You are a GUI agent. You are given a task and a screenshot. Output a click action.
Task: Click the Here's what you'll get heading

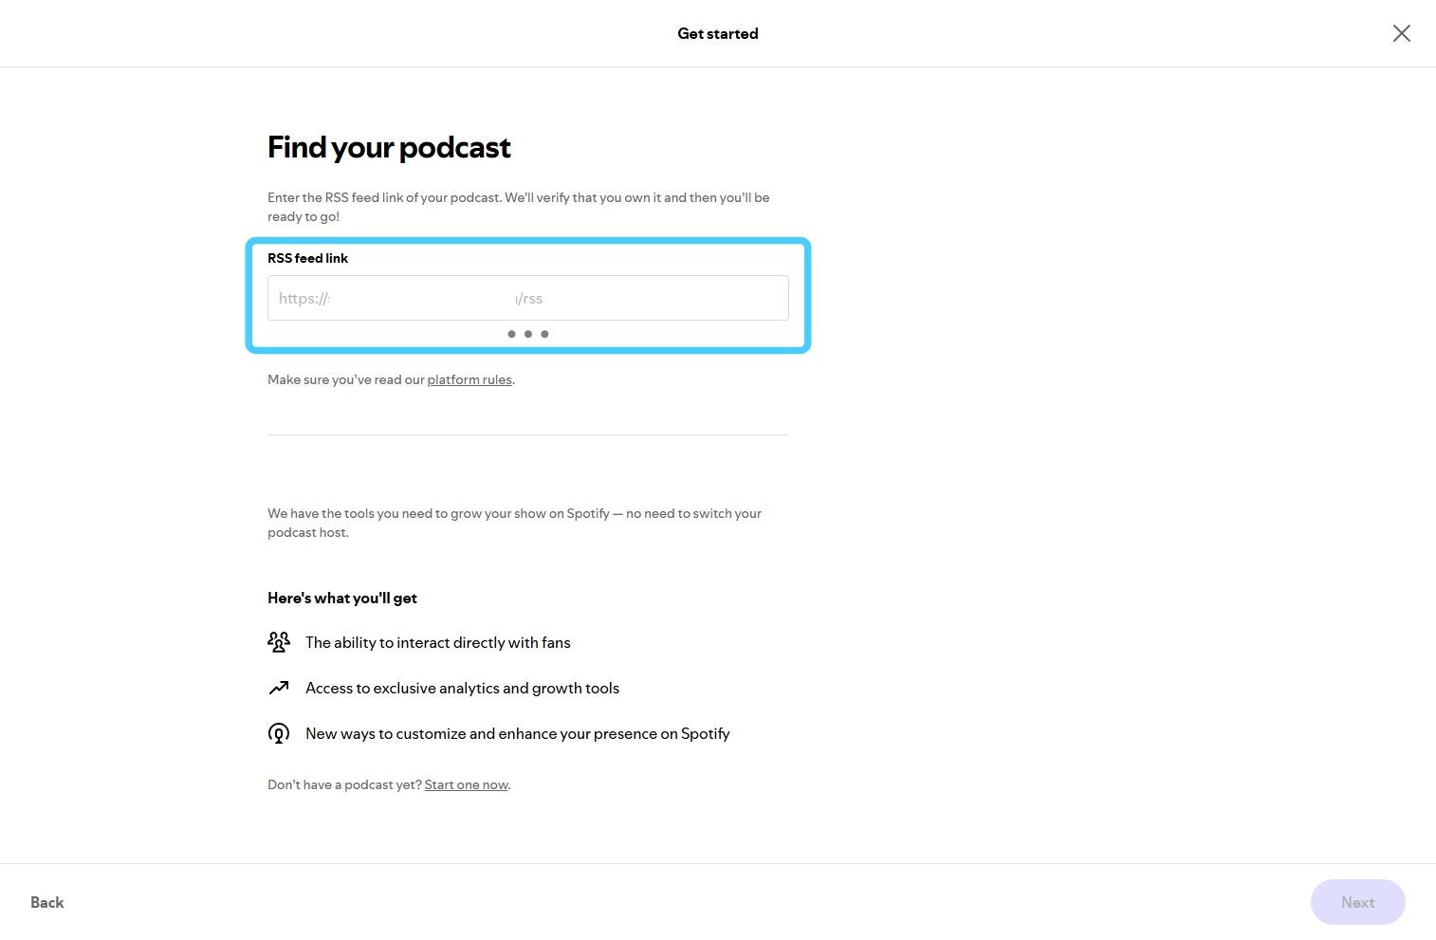click(x=341, y=598)
